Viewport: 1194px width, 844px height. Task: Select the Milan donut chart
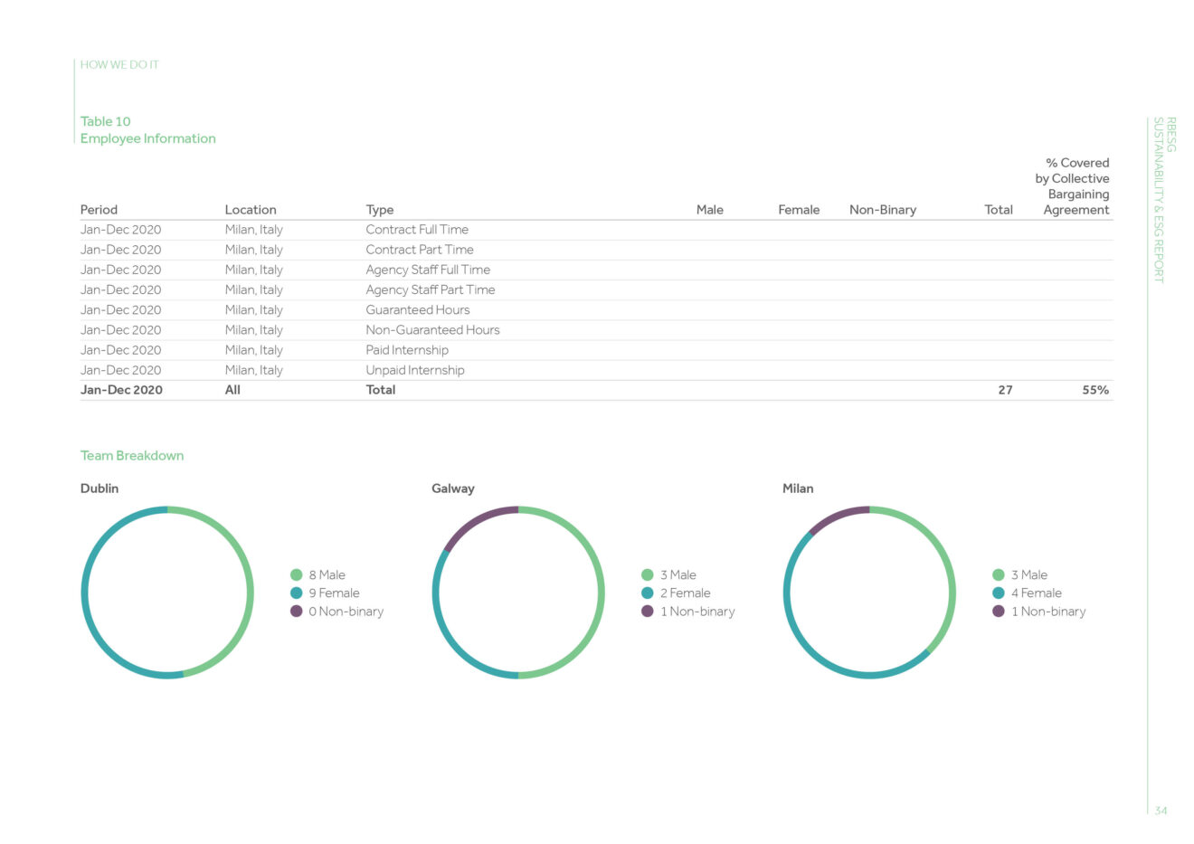pyautogui.click(x=869, y=593)
